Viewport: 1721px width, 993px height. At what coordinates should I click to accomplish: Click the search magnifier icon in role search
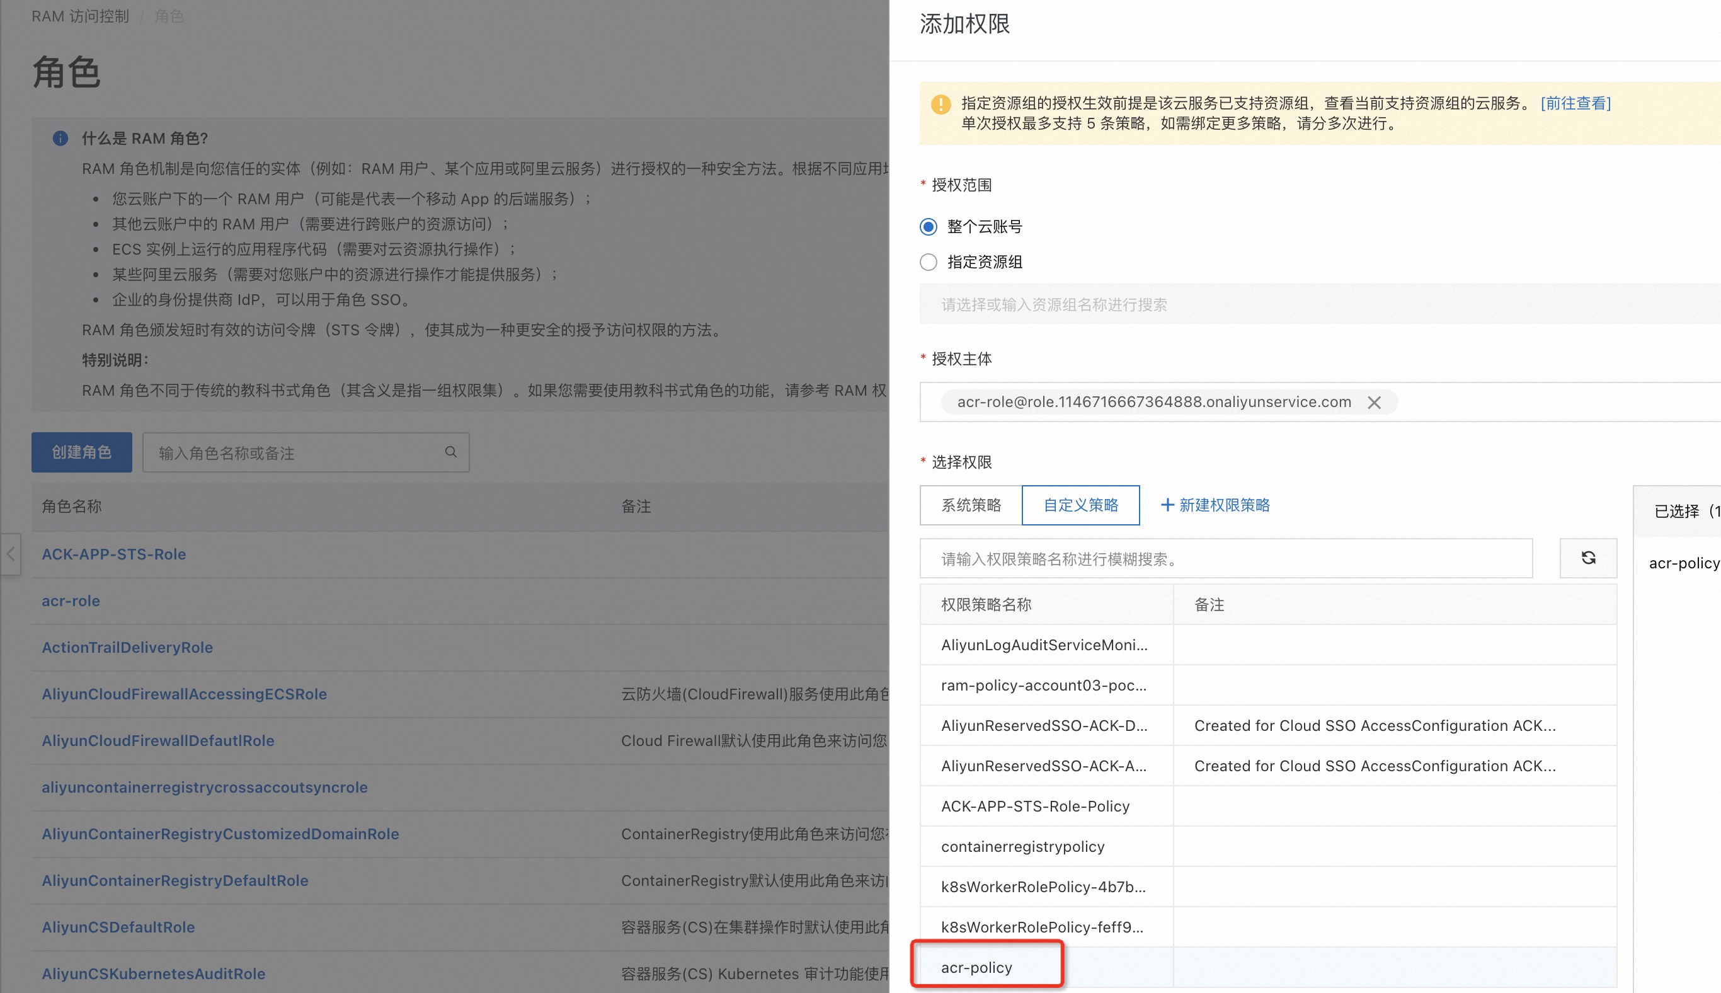tap(450, 452)
